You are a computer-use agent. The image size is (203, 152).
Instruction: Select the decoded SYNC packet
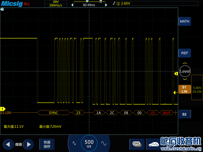click(53, 113)
